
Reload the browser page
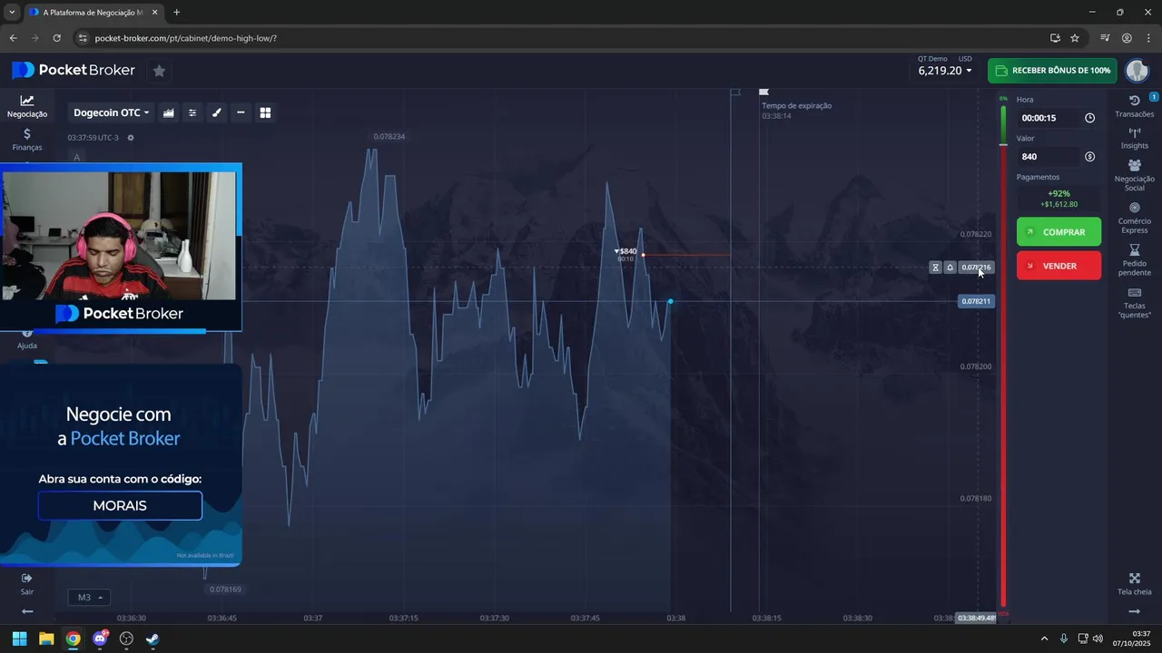point(56,38)
